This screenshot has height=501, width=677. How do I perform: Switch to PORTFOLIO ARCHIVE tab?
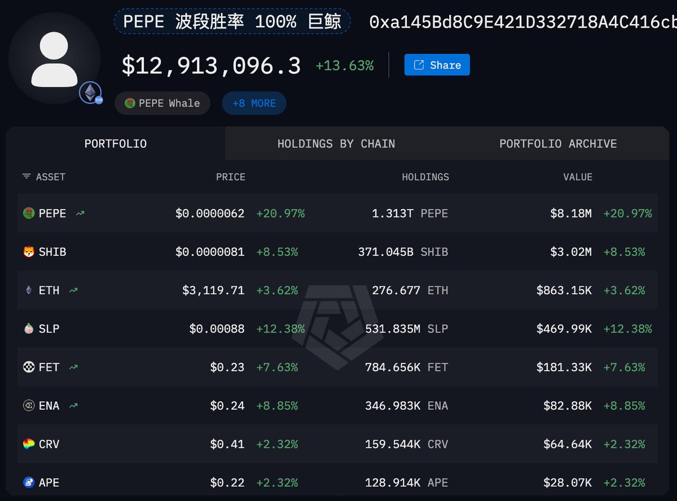pos(558,144)
